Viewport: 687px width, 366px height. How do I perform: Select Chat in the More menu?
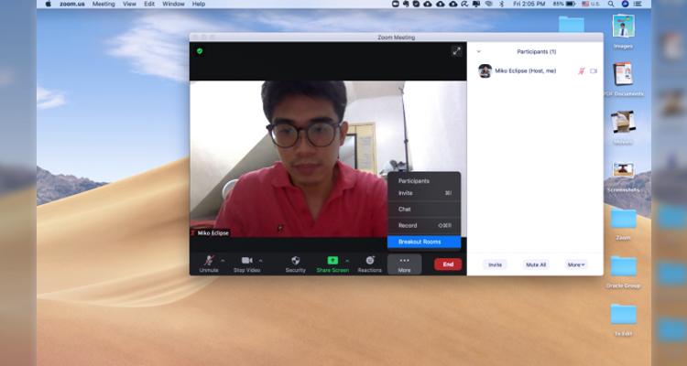(424, 210)
